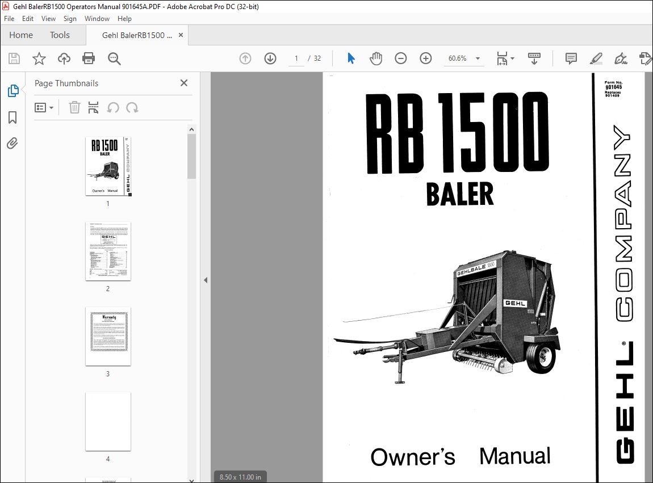Click the Print document icon
The height and width of the screenshot is (483, 653).
[x=89, y=58]
